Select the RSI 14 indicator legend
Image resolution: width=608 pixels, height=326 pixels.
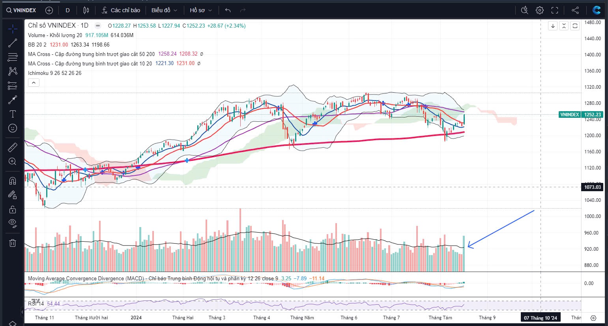point(36,304)
